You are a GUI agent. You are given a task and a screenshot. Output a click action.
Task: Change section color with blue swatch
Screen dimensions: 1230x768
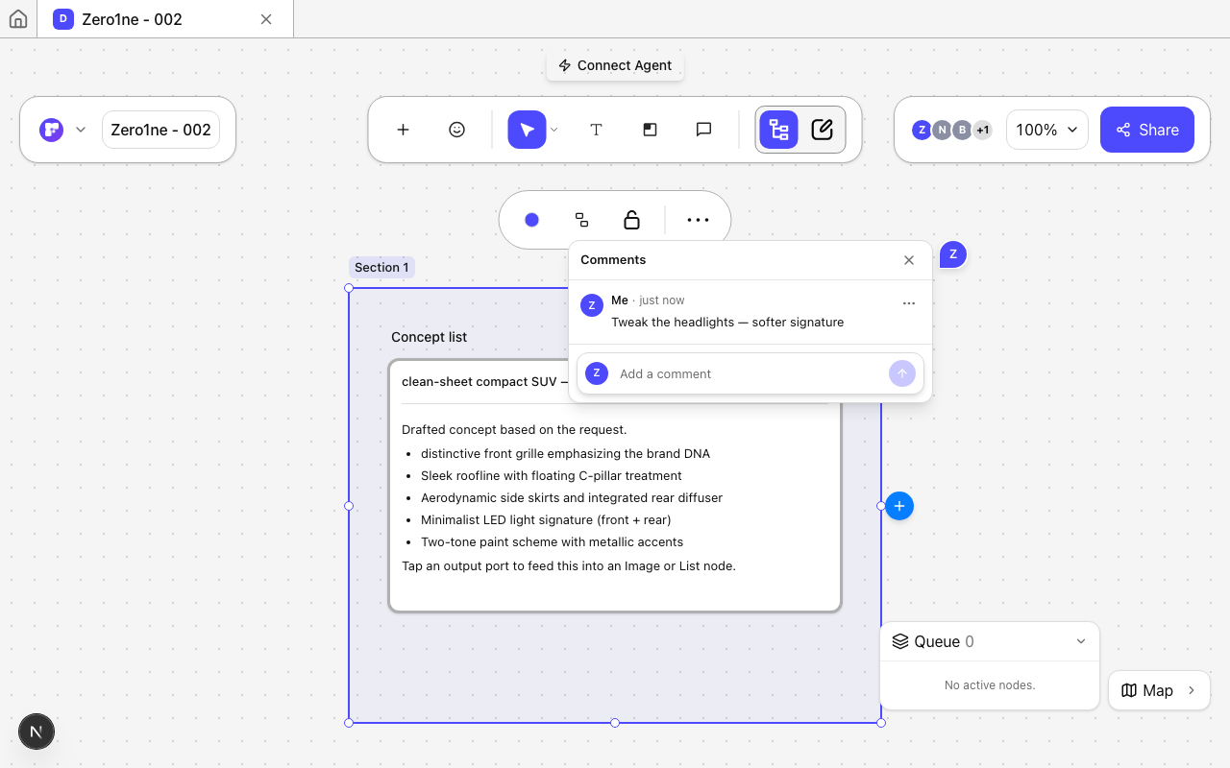coord(531,220)
